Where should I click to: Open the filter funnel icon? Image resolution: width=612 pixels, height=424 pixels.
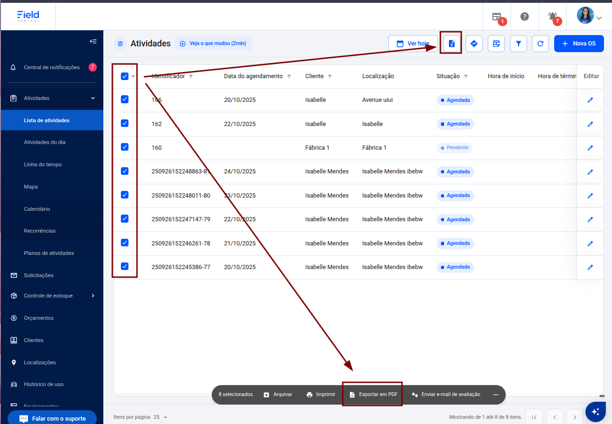pos(519,44)
